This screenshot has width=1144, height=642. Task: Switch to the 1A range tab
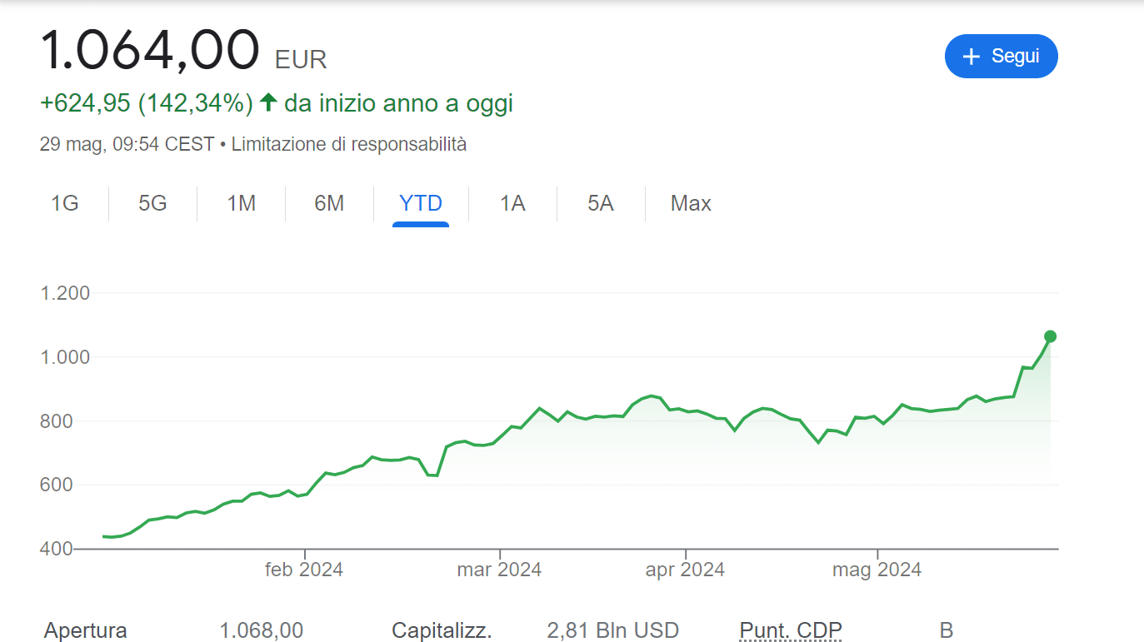(x=512, y=204)
